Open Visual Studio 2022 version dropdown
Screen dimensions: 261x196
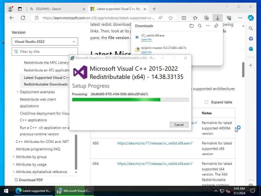click(x=45, y=42)
